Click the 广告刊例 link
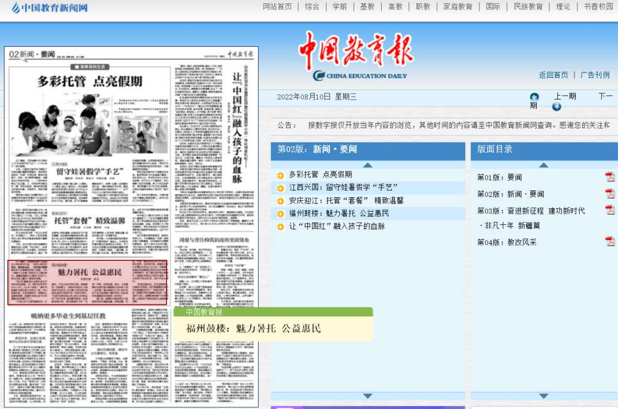Image resolution: width=618 pixels, height=409 pixels. pos(595,75)
